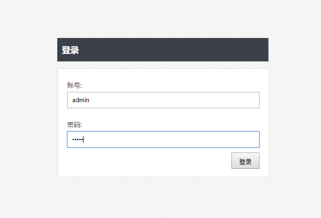321x218 pixels.
Task: Click space between account field and 密码 label
Action: (163, 114)
